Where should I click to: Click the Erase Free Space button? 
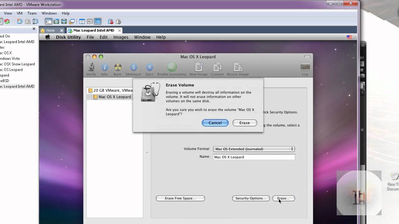(x=180, y=198)
